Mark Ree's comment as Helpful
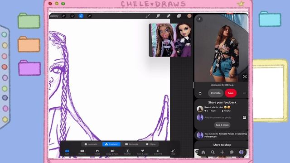 point(226,111)
